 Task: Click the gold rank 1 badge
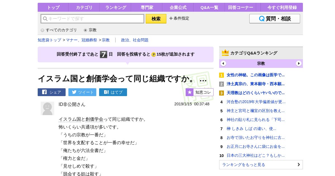click(x=221, y=75)
